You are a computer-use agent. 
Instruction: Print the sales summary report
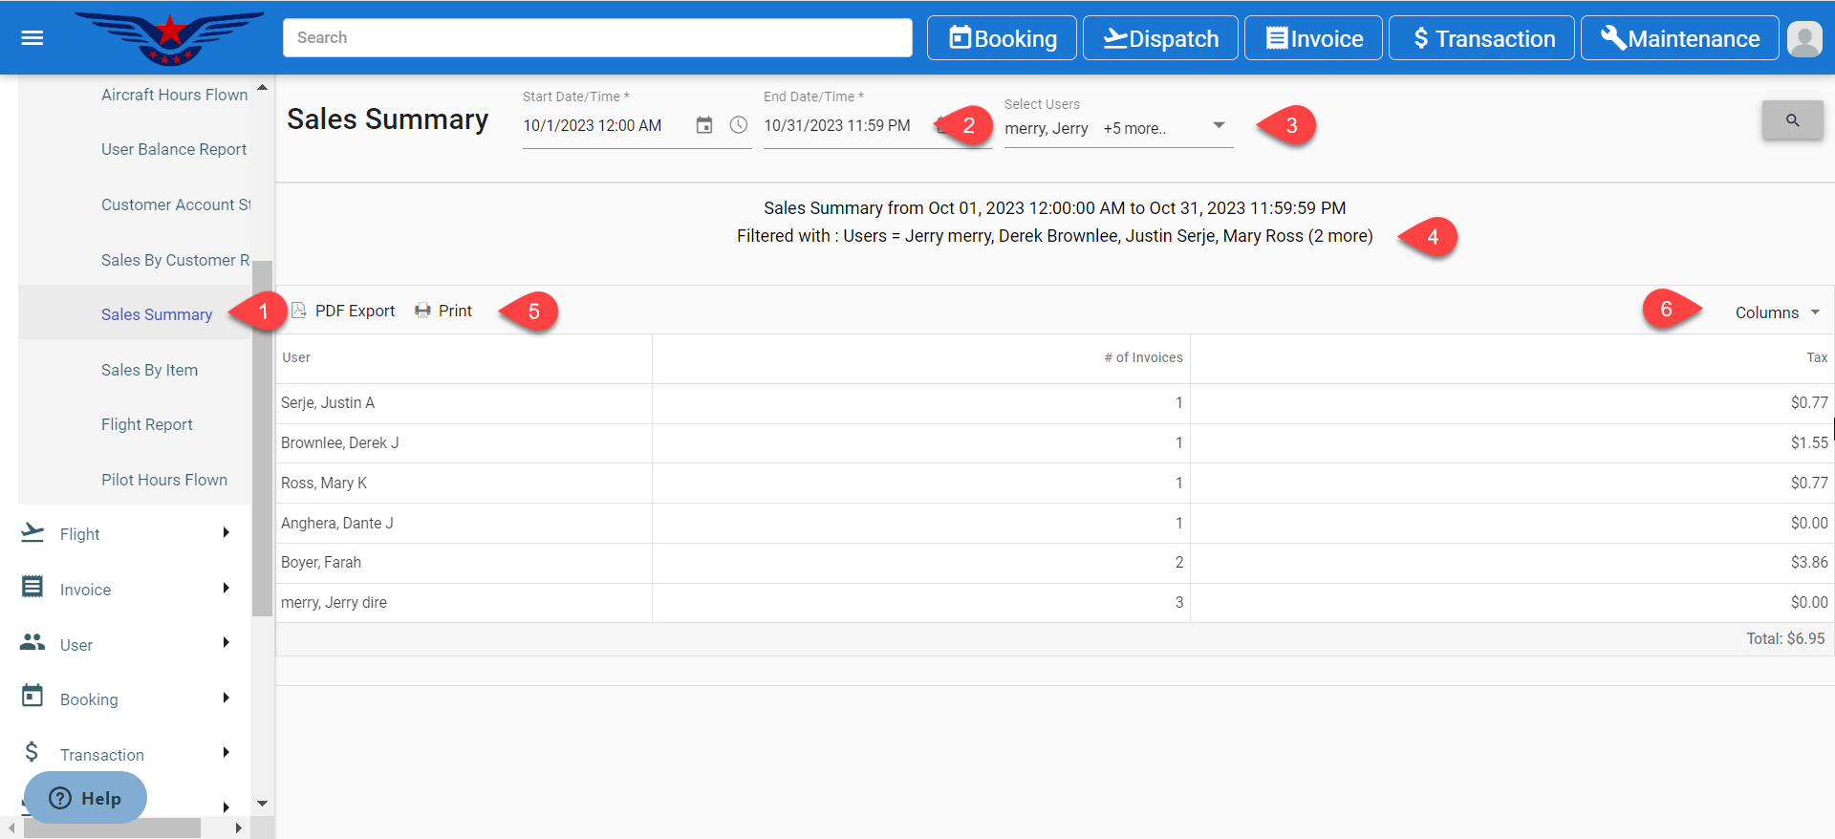point(443,311)
